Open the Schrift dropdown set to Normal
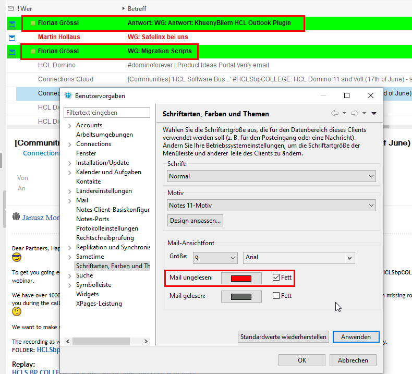412x374 pixels. click(271, 176)
